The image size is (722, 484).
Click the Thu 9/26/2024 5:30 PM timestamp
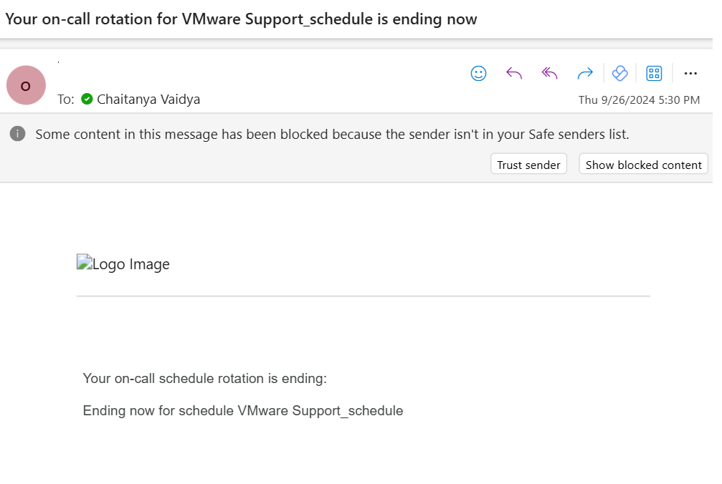(639, 100)
